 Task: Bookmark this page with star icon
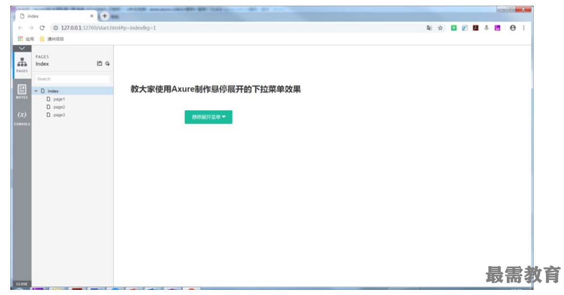pos(440,28)
